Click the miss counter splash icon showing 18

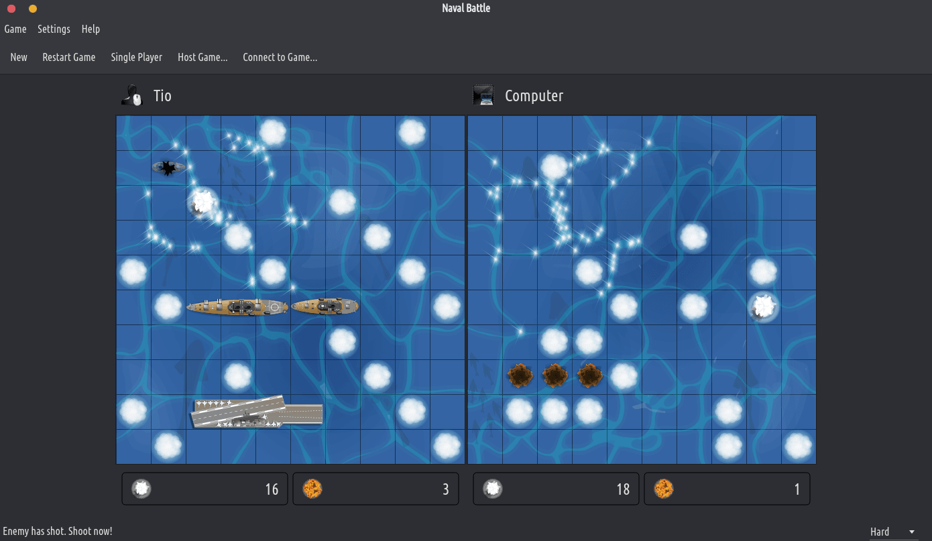coord(492,489)
